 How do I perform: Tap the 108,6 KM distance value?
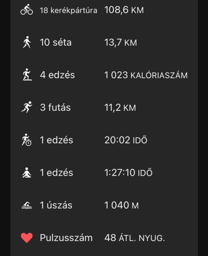124,10
